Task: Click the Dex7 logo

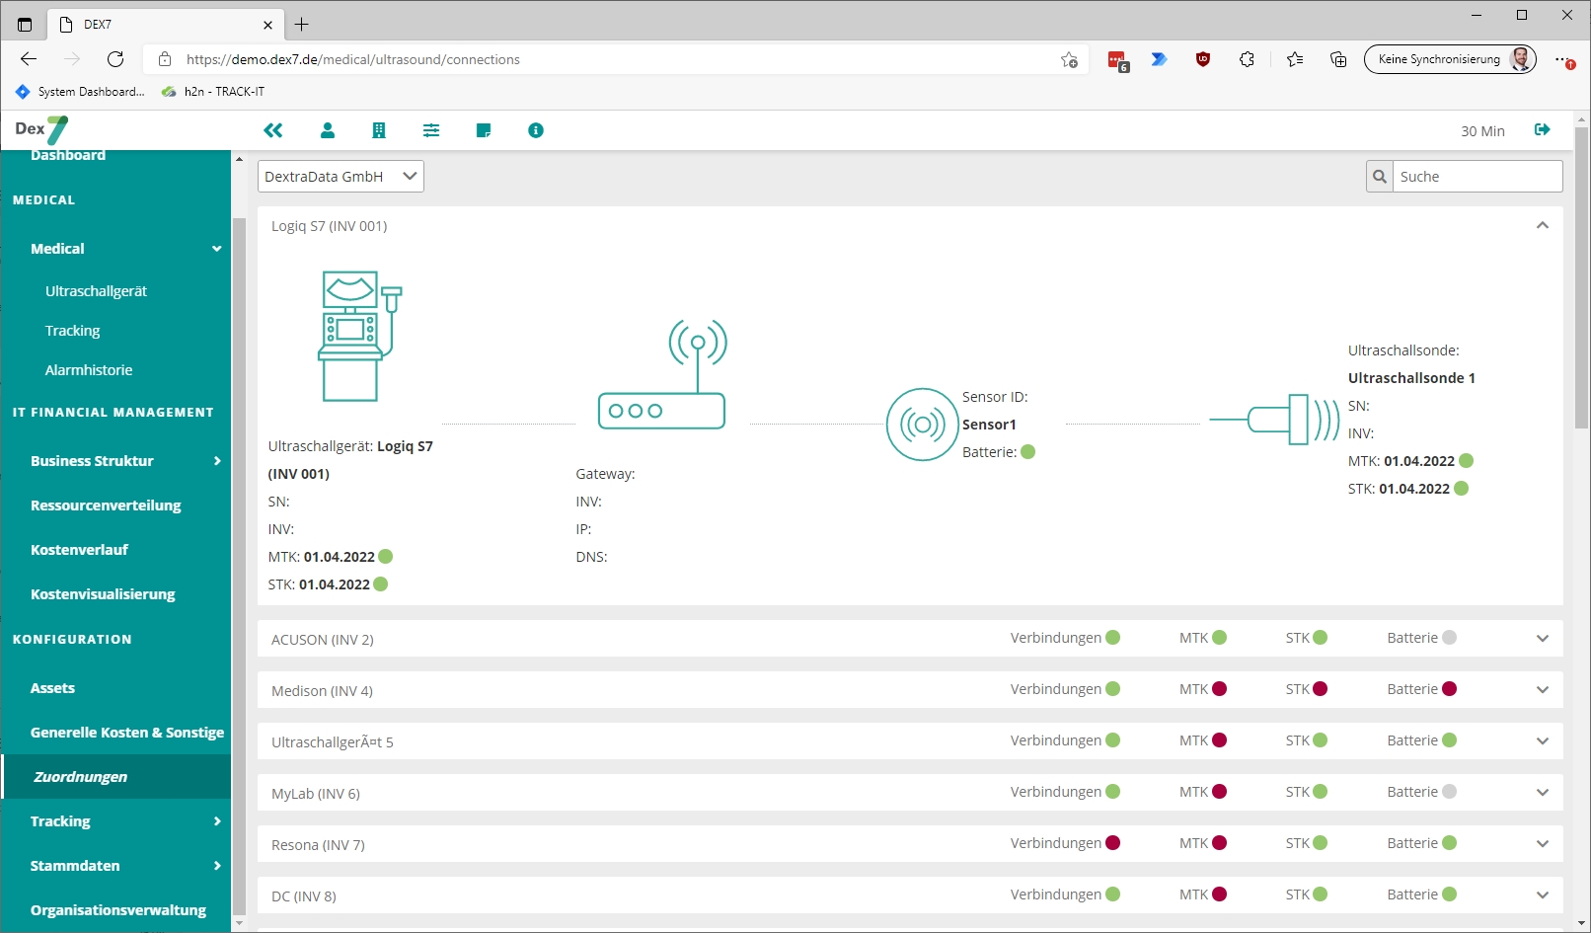Action: (42, 129)
